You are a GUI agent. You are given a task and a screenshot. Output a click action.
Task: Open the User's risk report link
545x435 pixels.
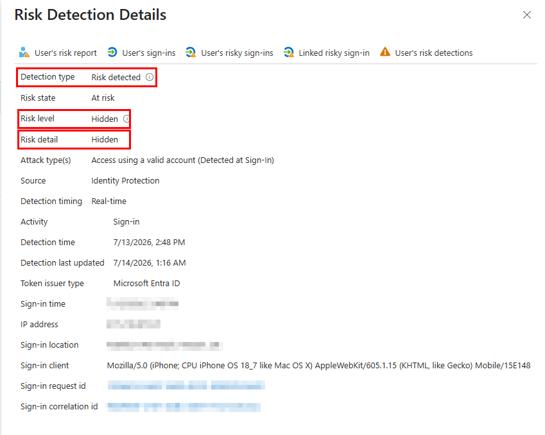[x=65, y=53]
